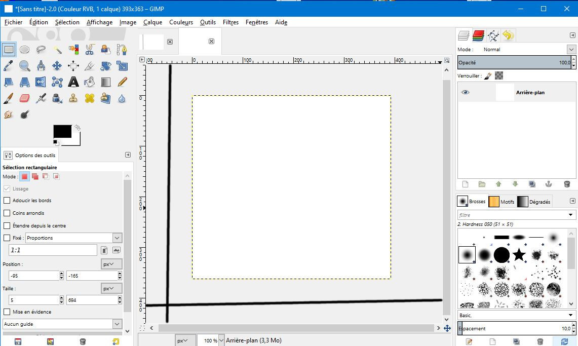Open the layer Mode Normal dropdown

click(571, 49)
